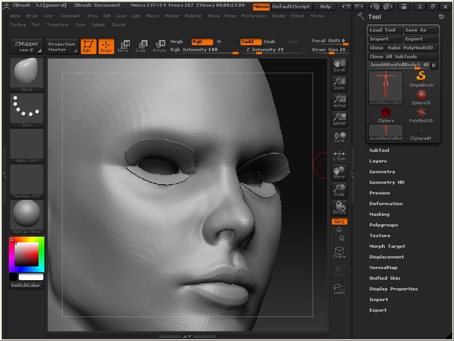
Task: Click the Load Tool button
Action: pyautogui.click(x=385, y=30)
